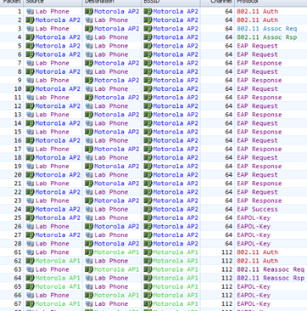Viewport: 307px width, 311px height.
Task: Click Motorola AP2 destination text in packet 23
Action: tap(117, 201)
